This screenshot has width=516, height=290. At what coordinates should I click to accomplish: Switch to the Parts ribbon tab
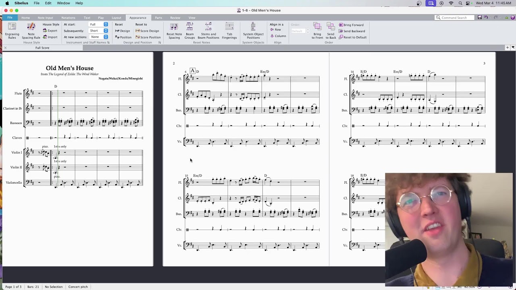[158, 18]
